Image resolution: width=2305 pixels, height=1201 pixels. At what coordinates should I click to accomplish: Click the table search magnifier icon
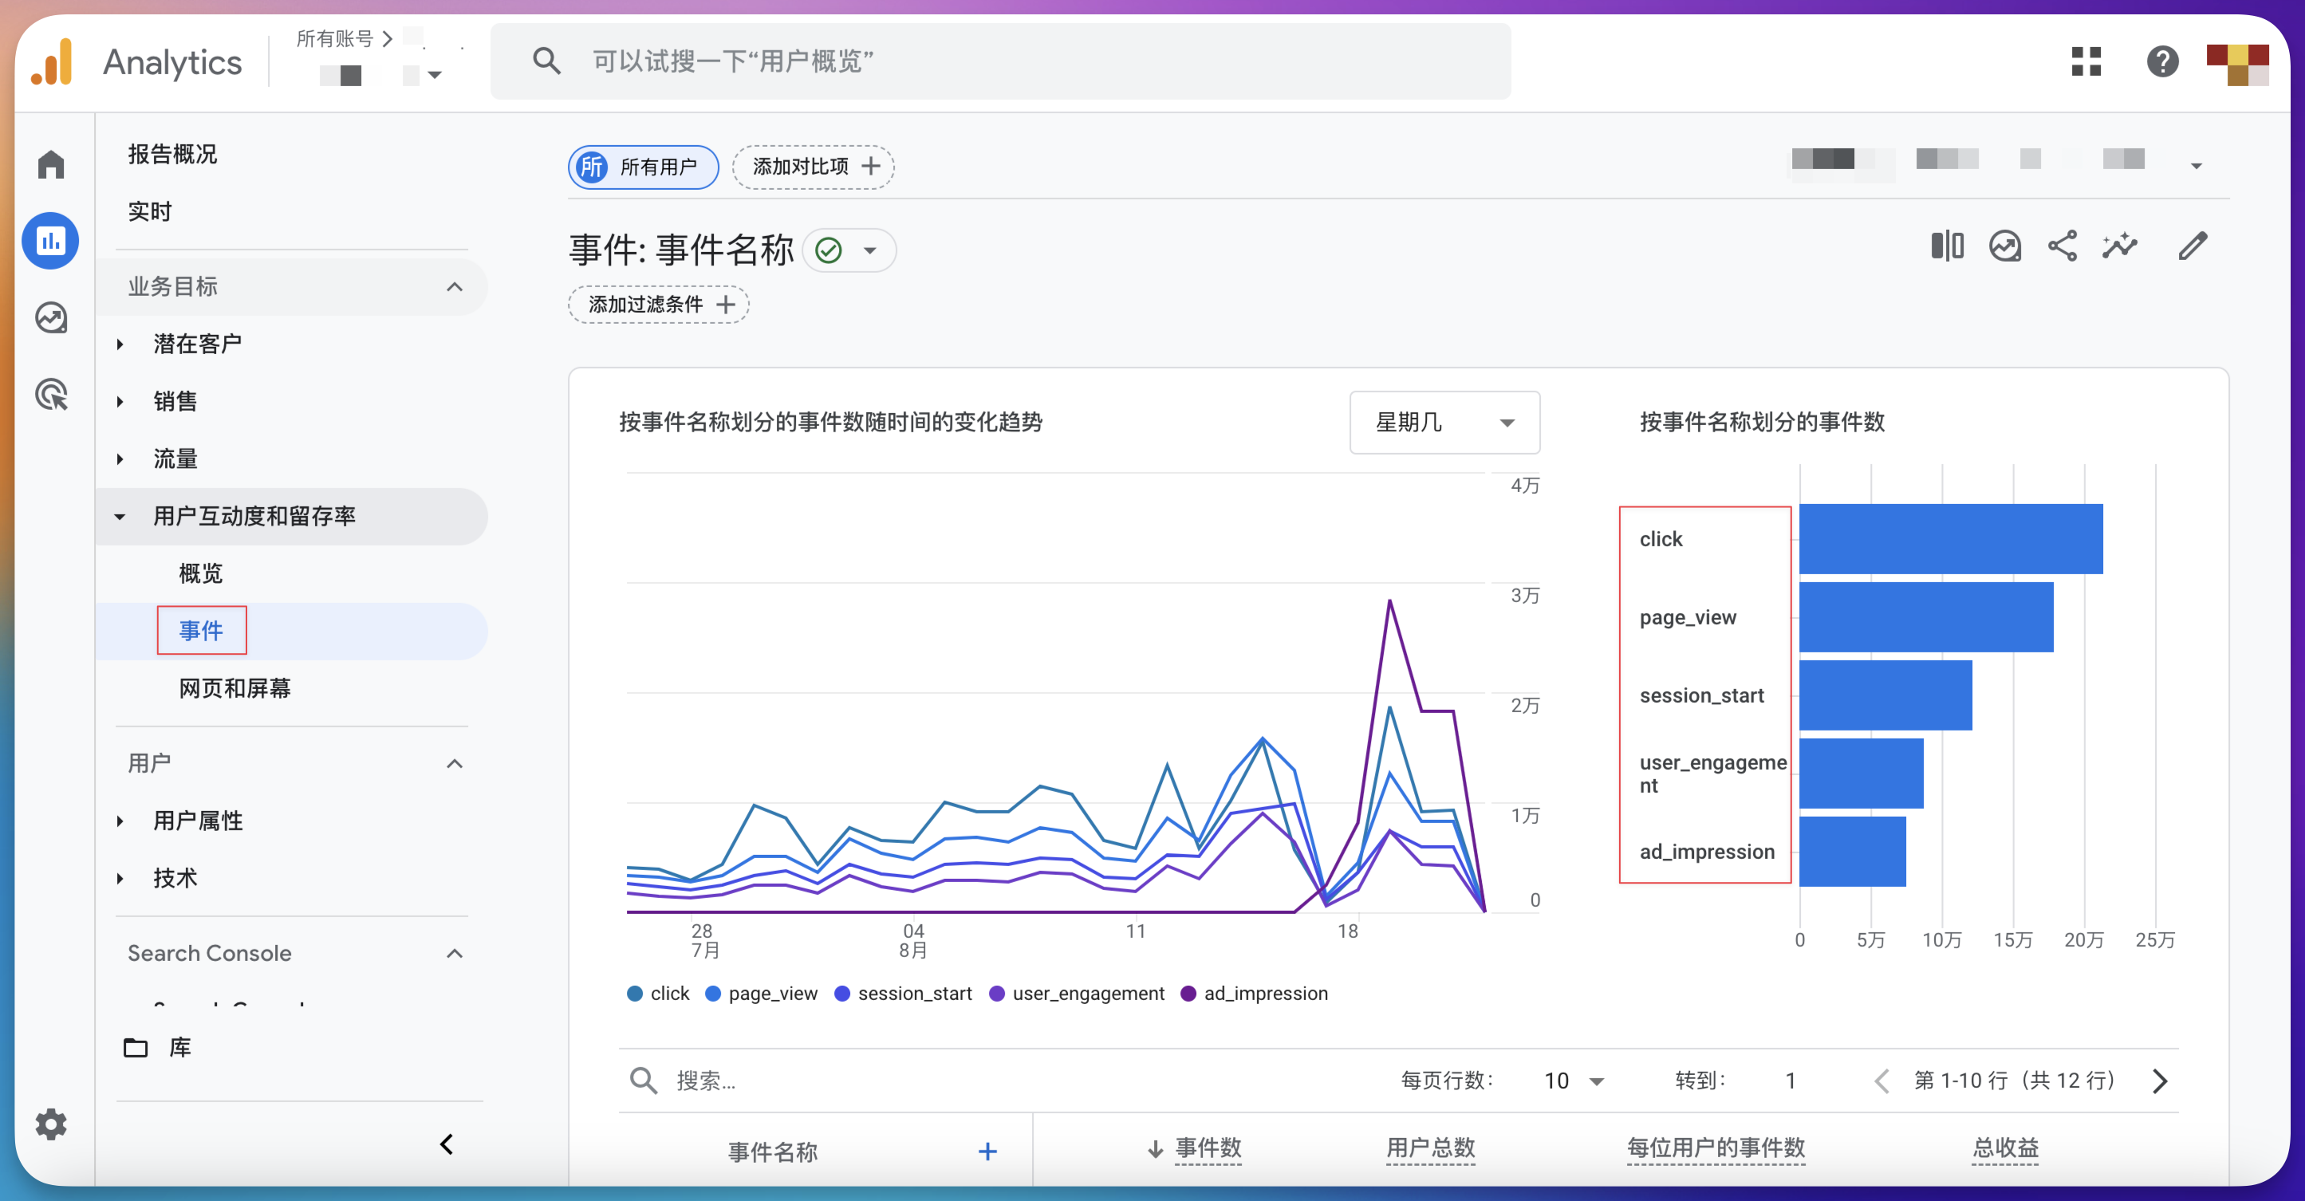[x=644, y=1081]
